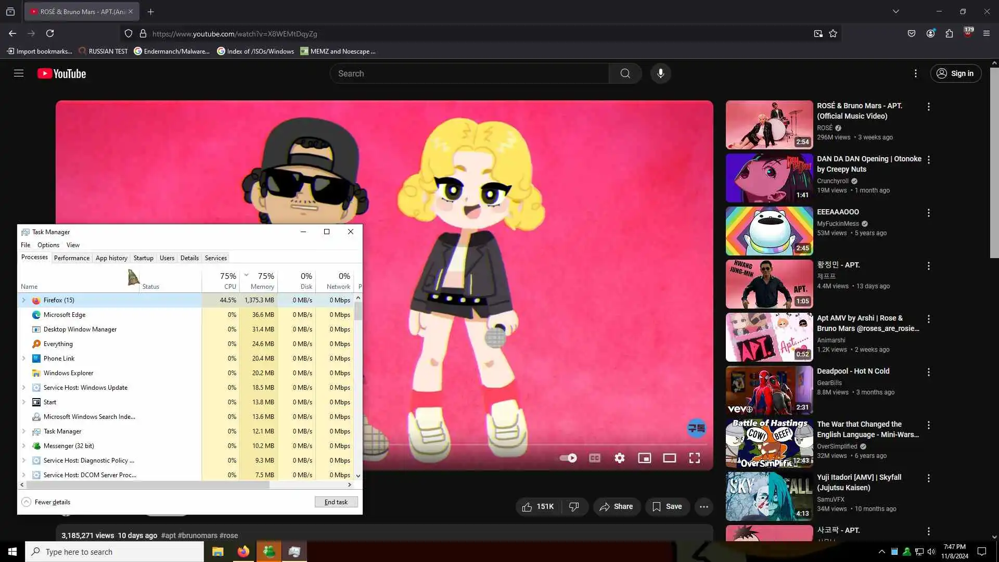999x562 pixels.
Task: Open the Options menu in Task Manager
Action: (x=48, y=245)
